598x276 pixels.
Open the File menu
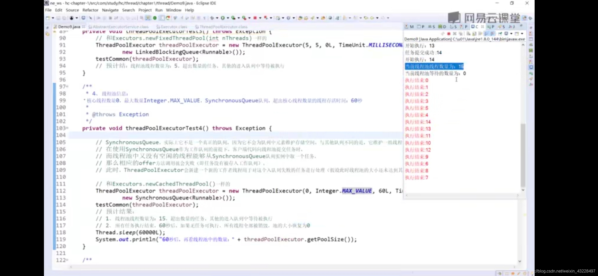48,10
